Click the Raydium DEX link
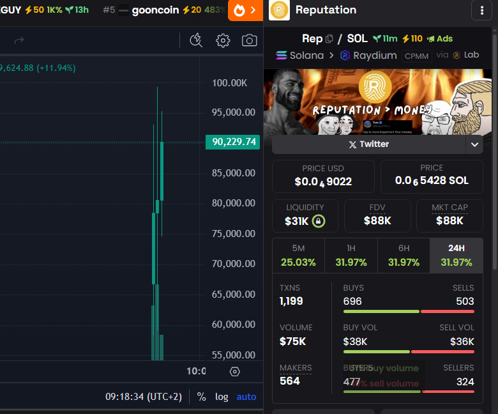 [x=369, y=56]
